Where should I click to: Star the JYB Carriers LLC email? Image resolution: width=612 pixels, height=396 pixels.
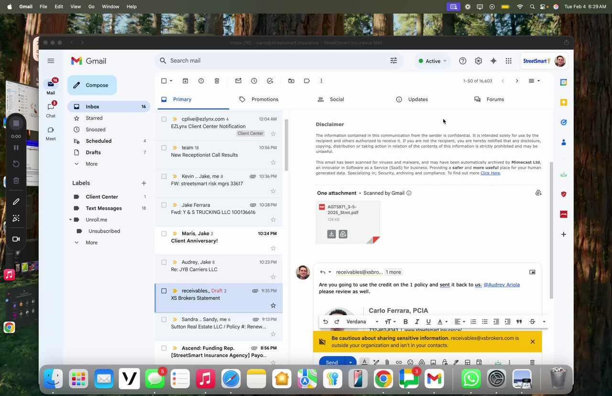point(273,277)
